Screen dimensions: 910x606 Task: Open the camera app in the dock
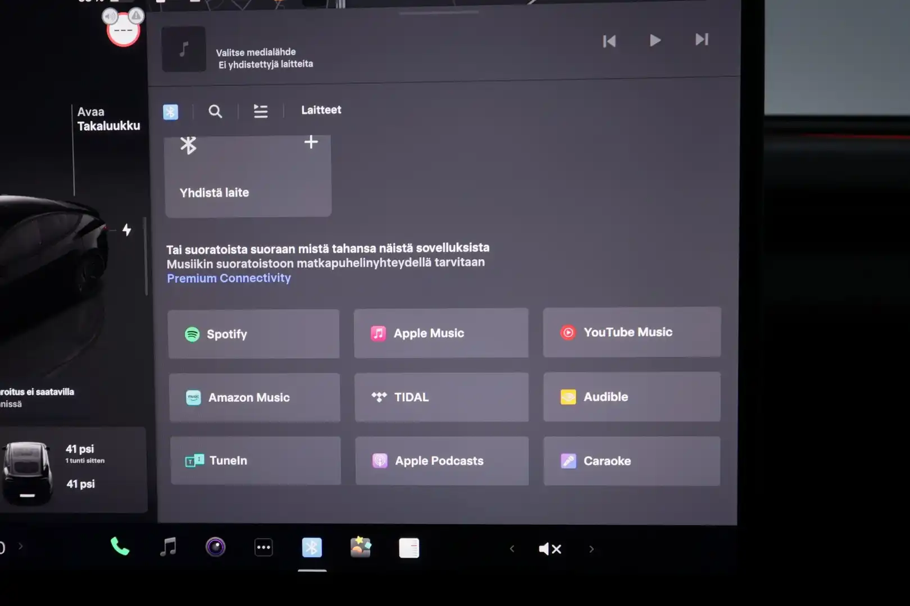click(x=216, y=547)
